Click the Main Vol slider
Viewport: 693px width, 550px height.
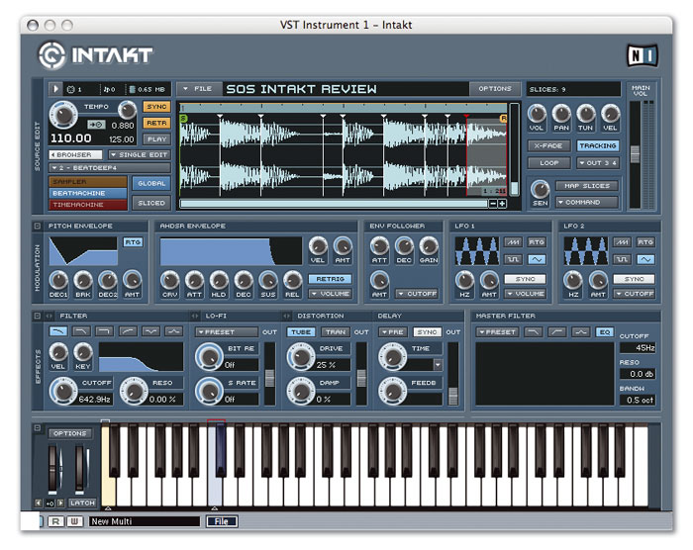pos(635,153)
